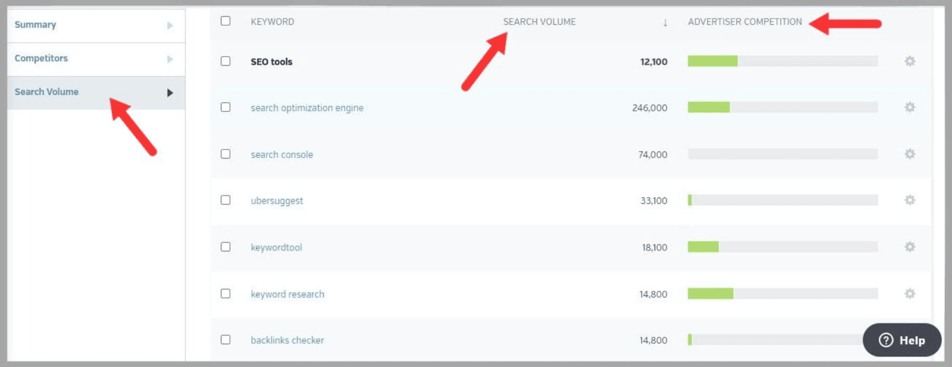Switch to the Competitors sidebar tab

coord(42,58)
